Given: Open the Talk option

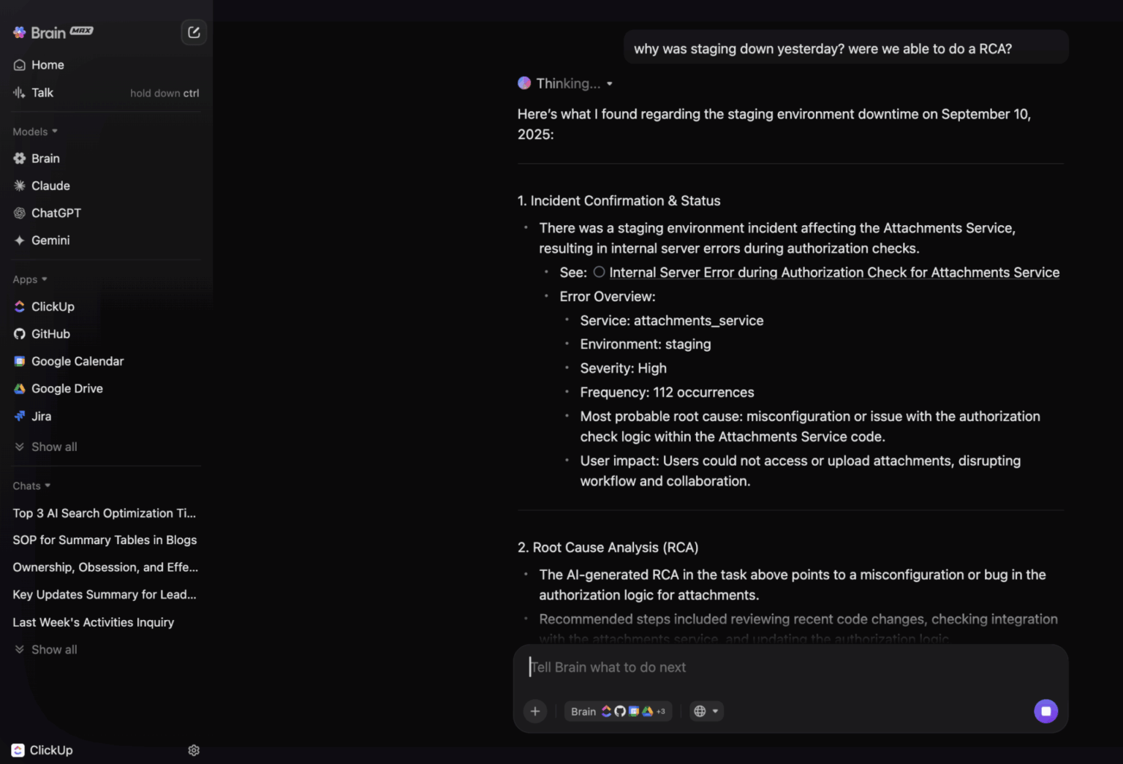Looking at the screenshot, I should (x=42, y=93).
